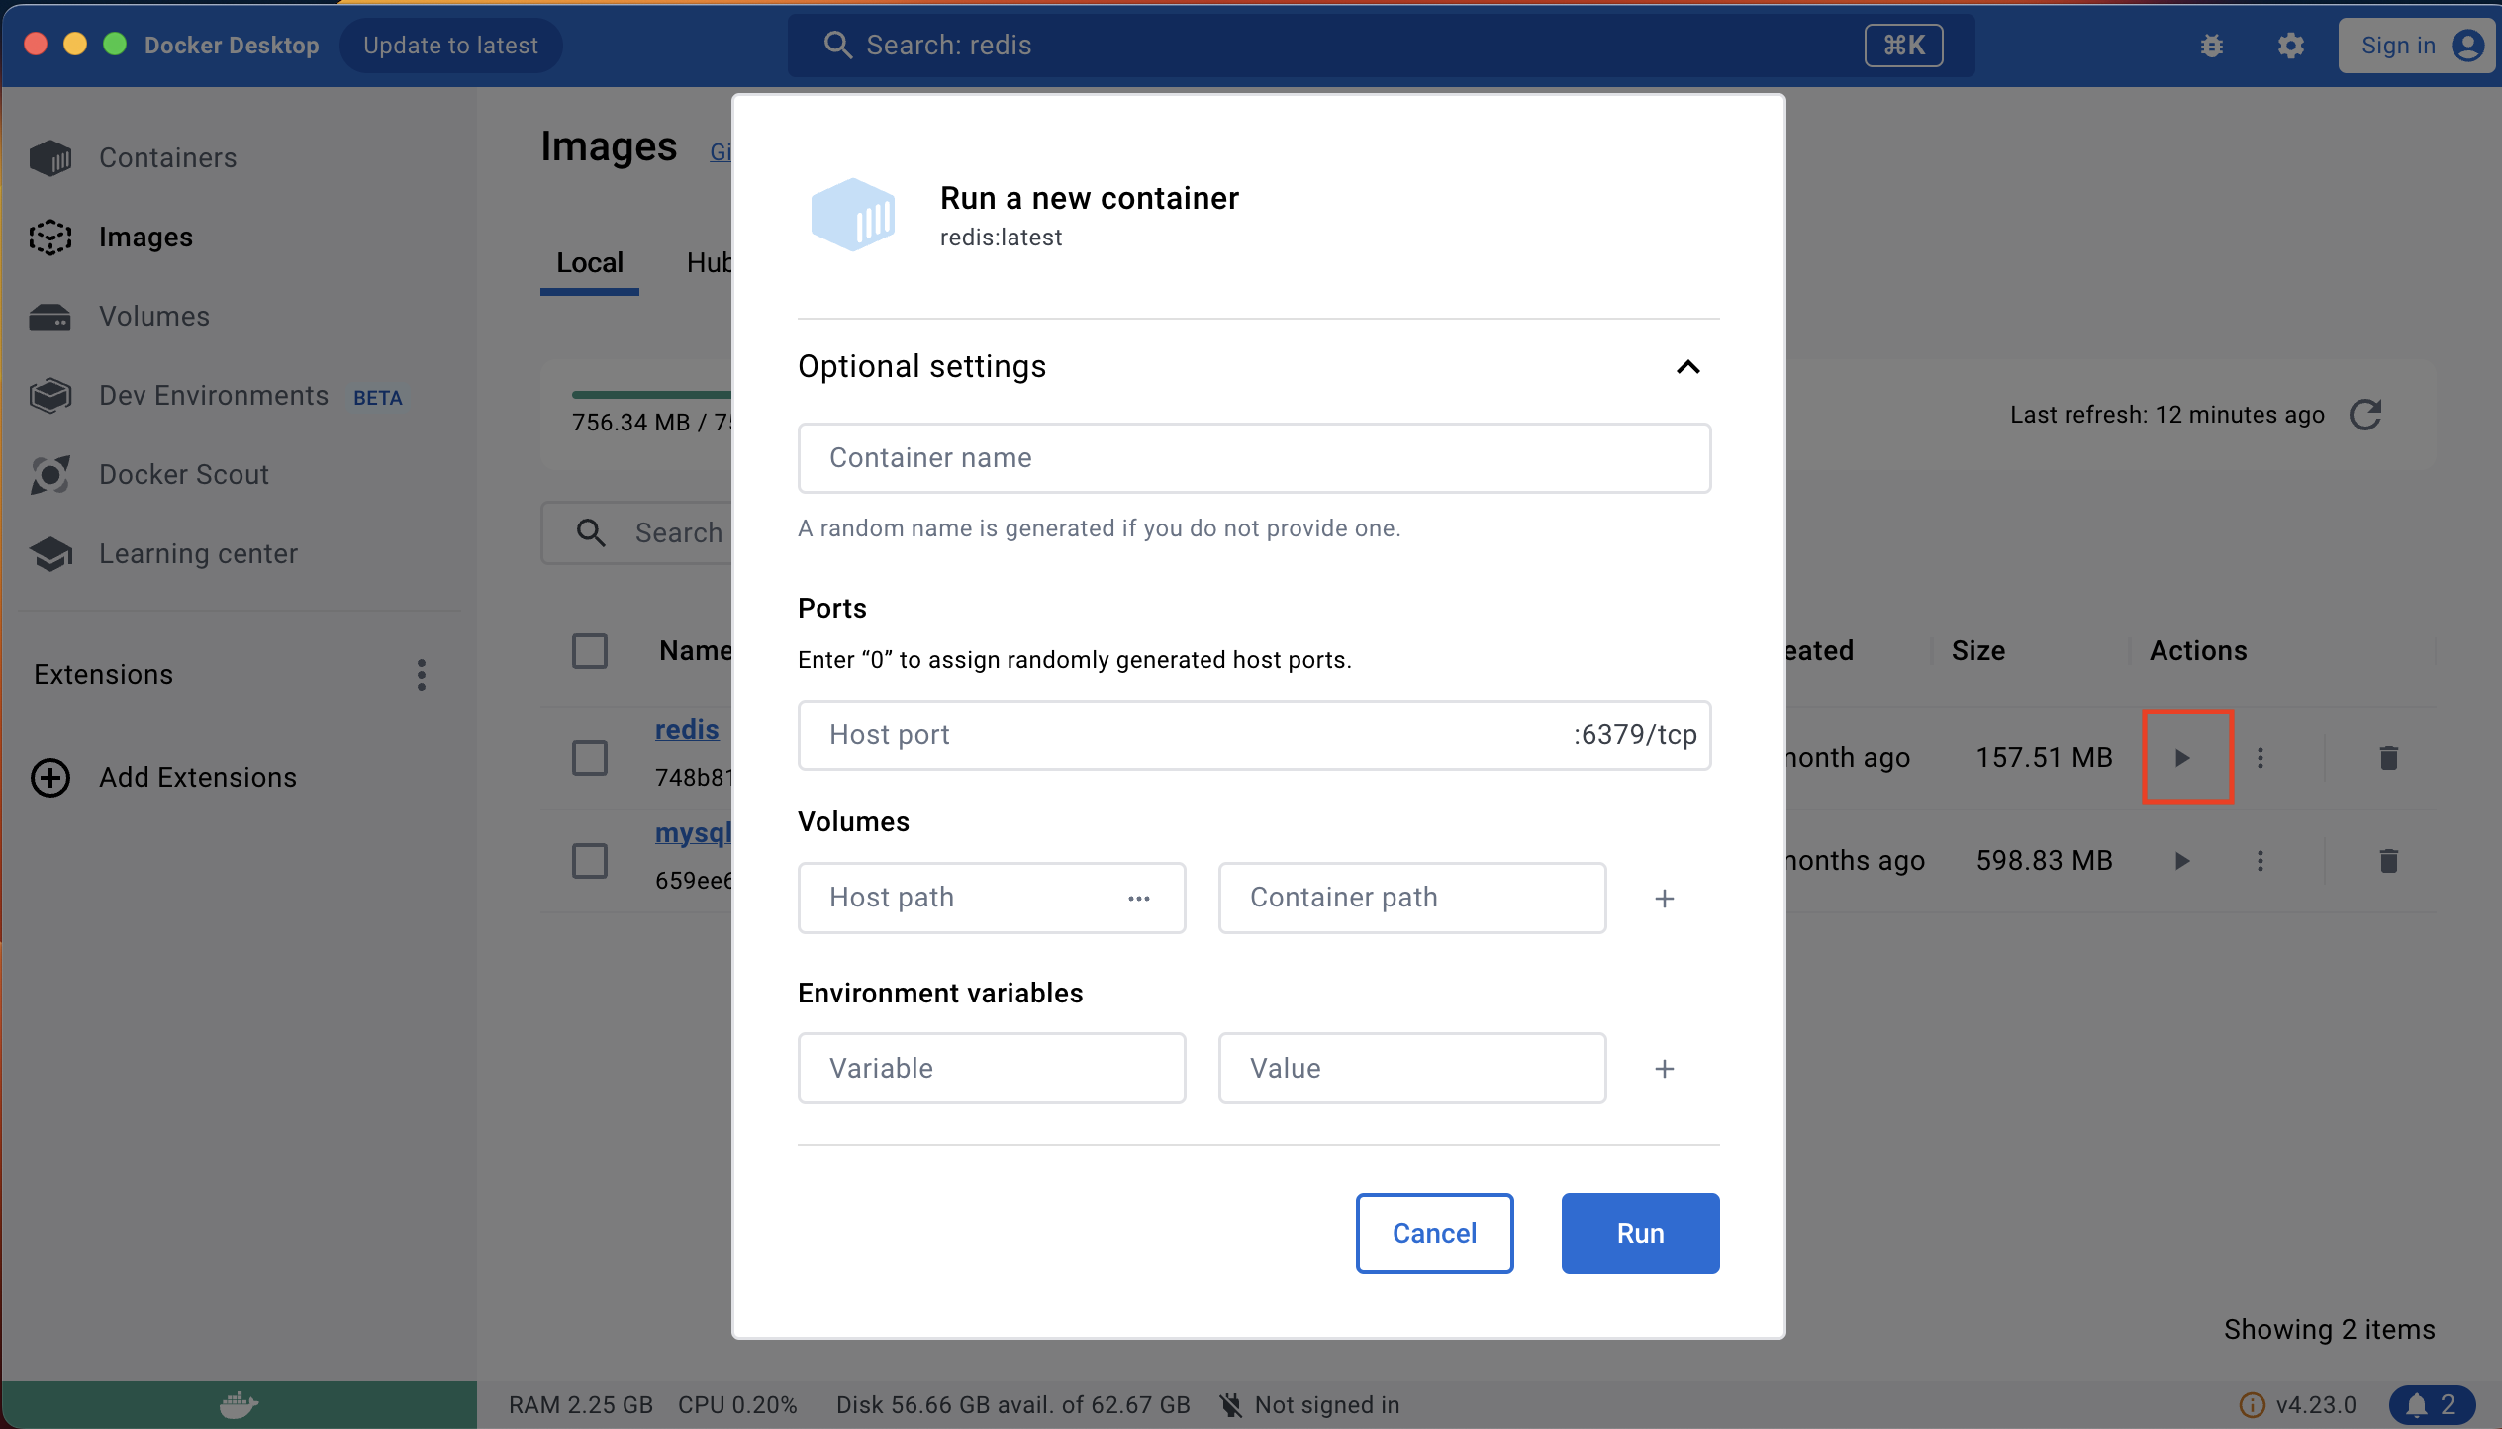Focus the Value input field
Screen dimensions: 2502x1429
(x=1412, y=1069)
